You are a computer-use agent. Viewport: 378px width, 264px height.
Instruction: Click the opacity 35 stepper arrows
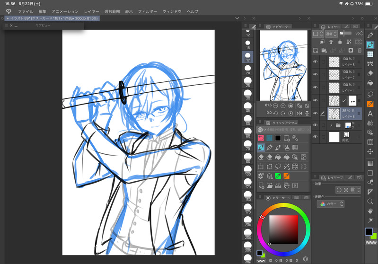click(361, 33)
